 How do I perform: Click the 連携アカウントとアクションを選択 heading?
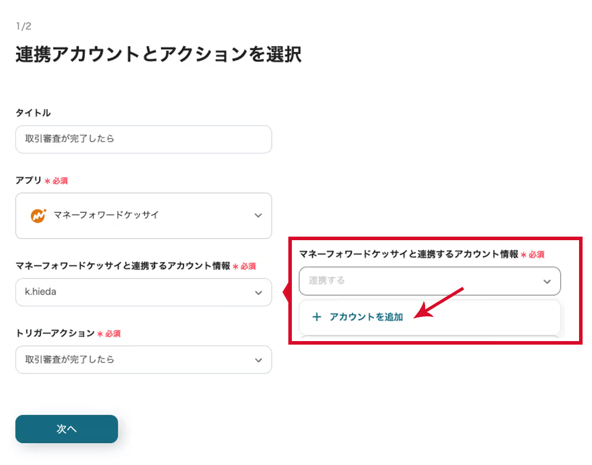point(159,54)
